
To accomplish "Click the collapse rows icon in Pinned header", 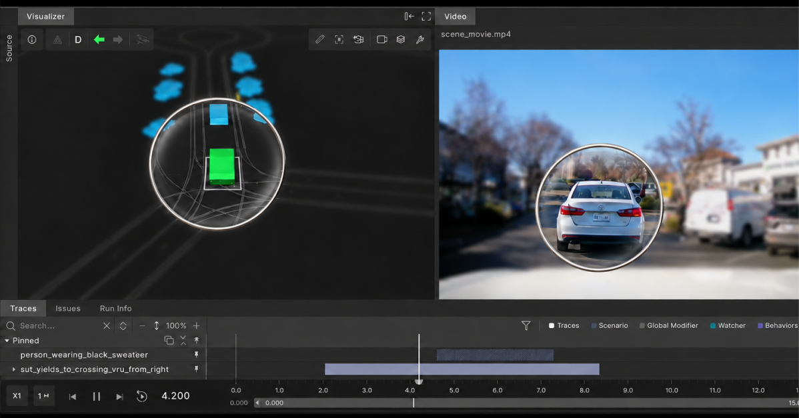I will tap(183, 340).
